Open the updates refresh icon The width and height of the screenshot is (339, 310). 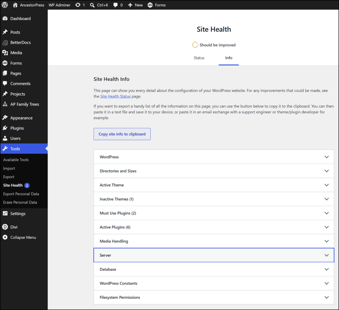78,5
